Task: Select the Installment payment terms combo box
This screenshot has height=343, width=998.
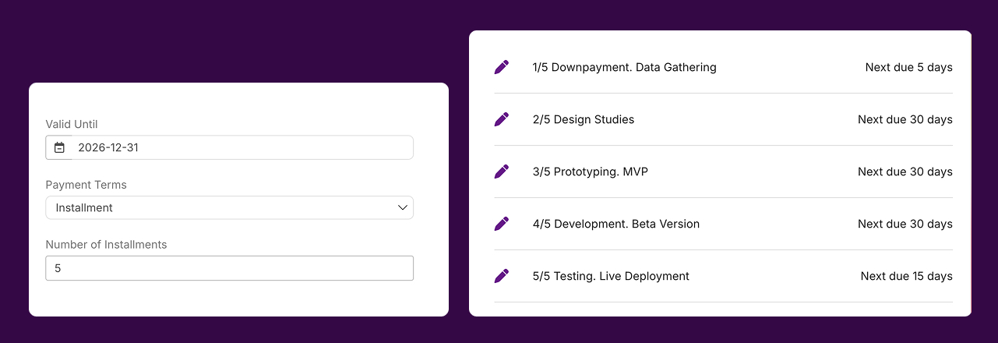Action: tap(229, 207)
